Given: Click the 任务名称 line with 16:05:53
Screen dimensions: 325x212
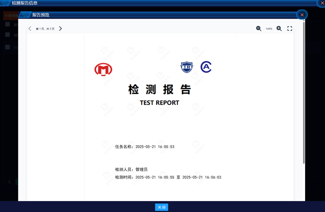Looking at the screenshot, I should click(145, 146).
